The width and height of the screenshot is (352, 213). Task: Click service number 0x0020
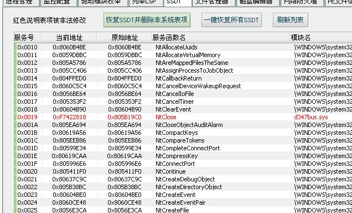click(x=27, y=171)
